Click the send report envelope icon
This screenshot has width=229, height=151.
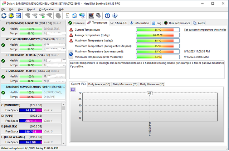coord(75,16)
